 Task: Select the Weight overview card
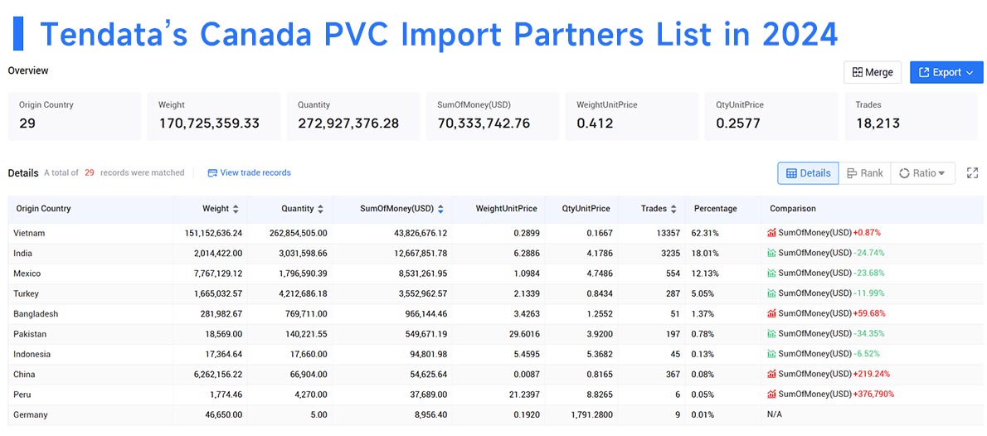pyautogui.click(x=214, y=116)
